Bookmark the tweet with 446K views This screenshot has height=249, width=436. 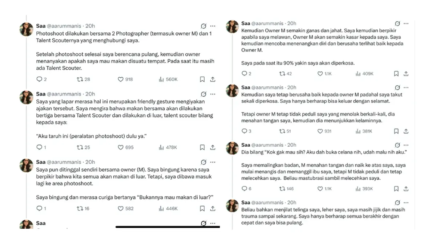pos(202,208)
